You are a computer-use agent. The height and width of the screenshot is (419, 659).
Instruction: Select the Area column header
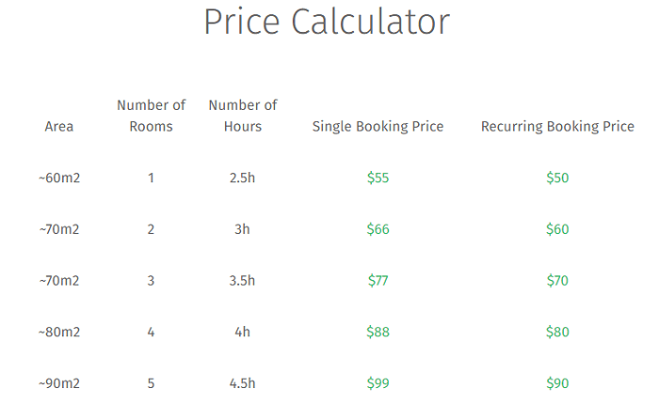[x=59, y=126]
